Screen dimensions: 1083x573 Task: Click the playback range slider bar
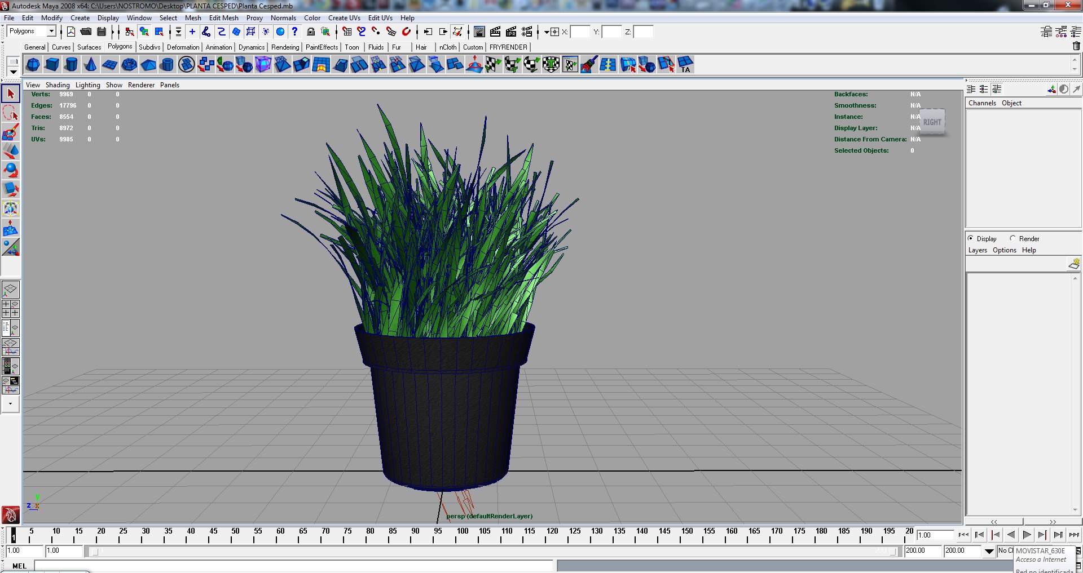tap(494, 552)
